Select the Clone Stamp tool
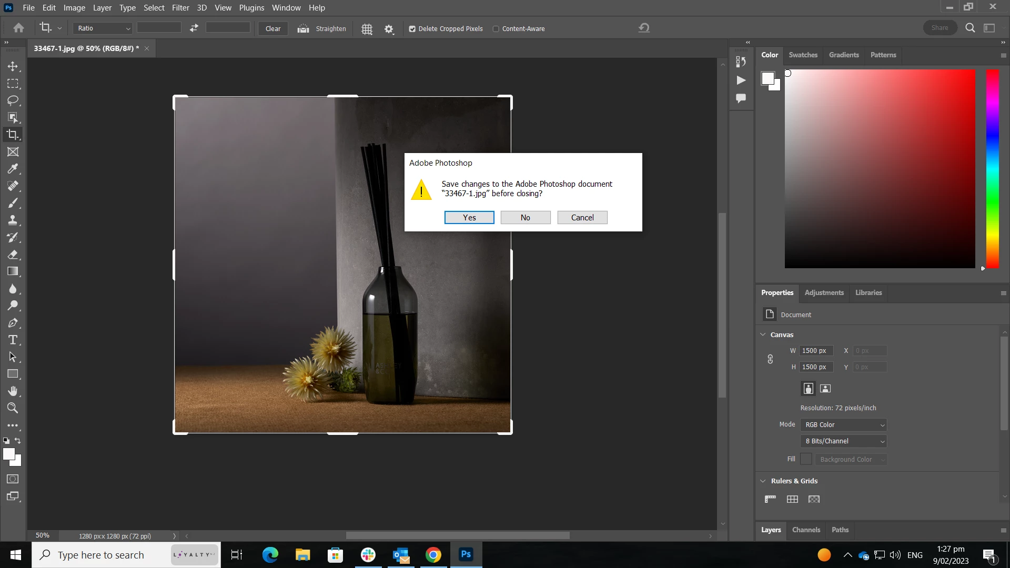The width and height of the screenshot is (1010, 568). click(13, 220)
